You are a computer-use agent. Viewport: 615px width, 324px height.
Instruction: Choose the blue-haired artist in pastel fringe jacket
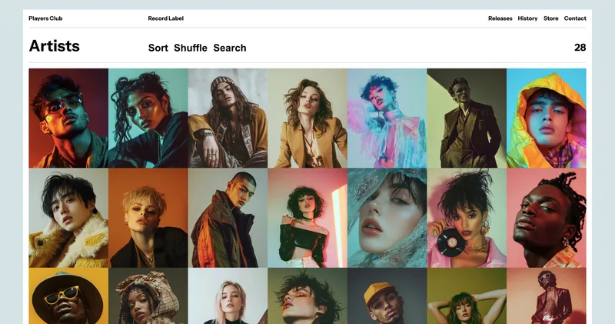(x=387, y=118)
